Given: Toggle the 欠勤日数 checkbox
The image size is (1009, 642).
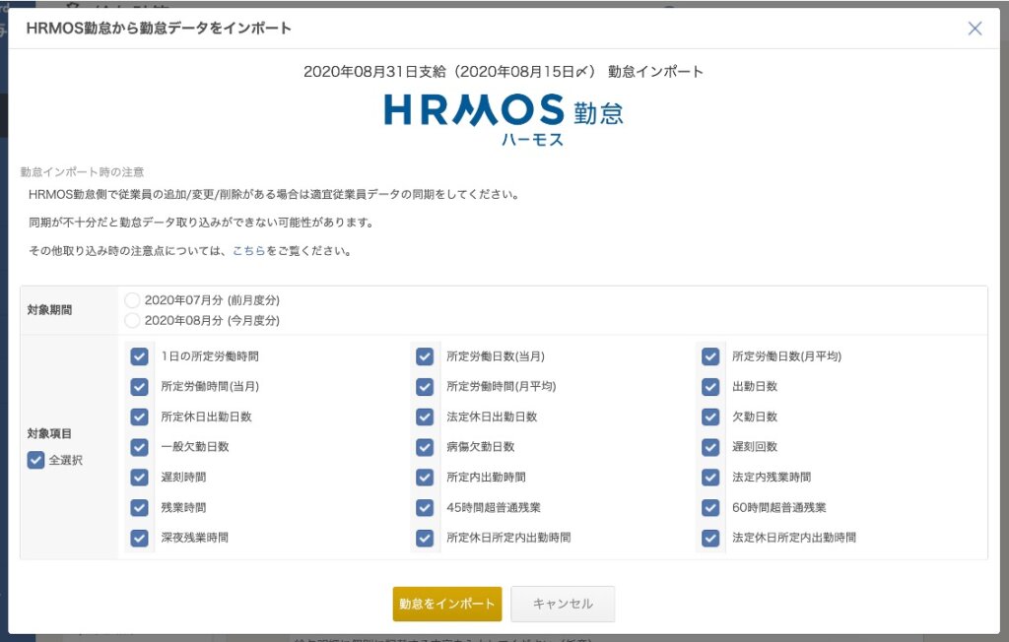Looking at the screenshot, I should point(710,417).
